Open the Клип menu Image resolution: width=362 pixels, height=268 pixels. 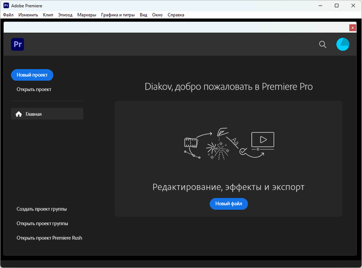point(48,15)
